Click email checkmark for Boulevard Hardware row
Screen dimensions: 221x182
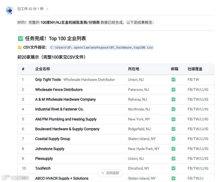coord(174,129)
